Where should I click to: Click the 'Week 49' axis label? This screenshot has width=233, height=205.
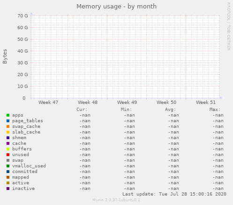point(127,102)
